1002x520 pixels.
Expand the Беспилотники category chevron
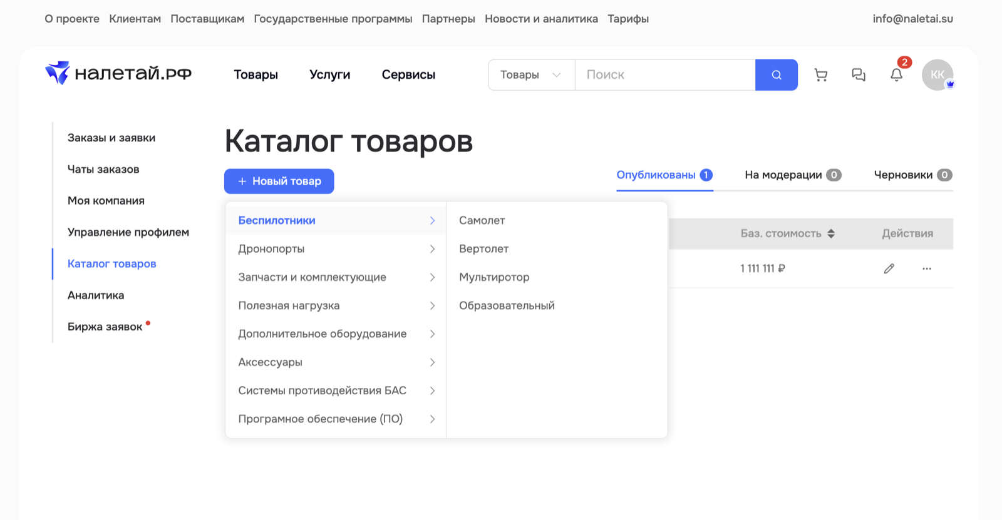[x=432, y=220]
